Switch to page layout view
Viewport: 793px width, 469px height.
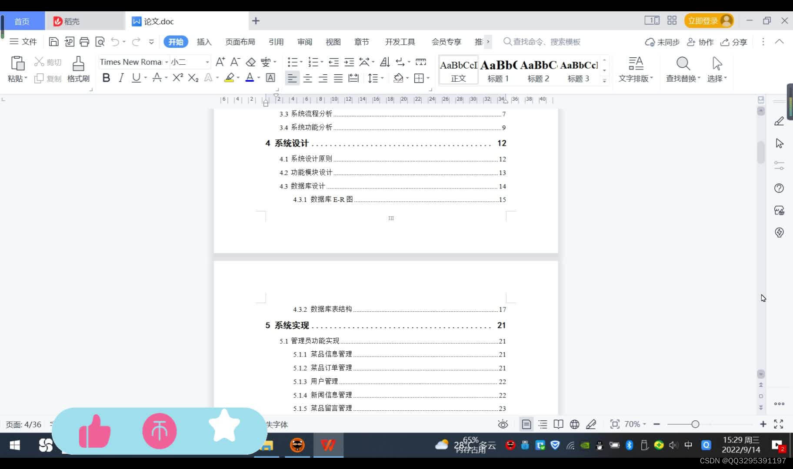[x=526, y=424]
